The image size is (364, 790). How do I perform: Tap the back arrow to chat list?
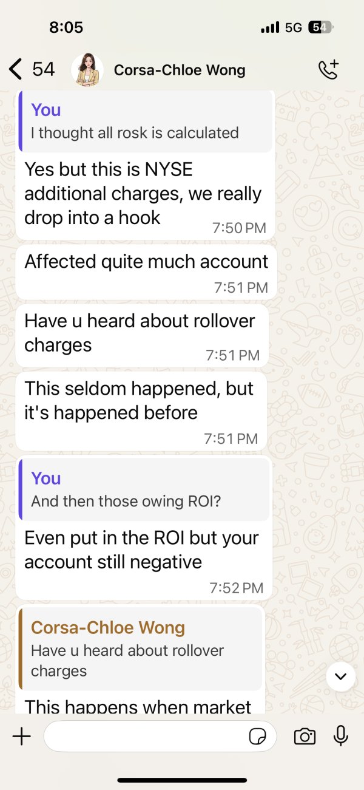(16, 70)
